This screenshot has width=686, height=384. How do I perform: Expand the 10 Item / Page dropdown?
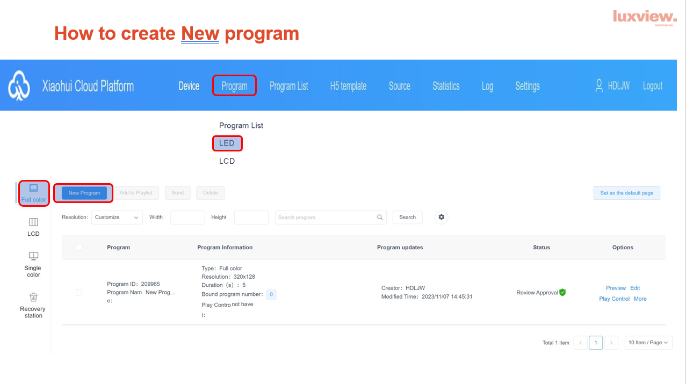648,343
